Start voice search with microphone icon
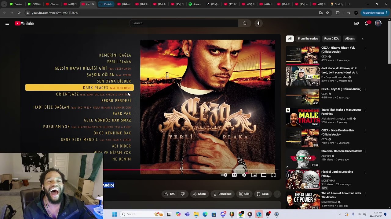The height and width of the screenshot is (219, 391). [258, 23]
